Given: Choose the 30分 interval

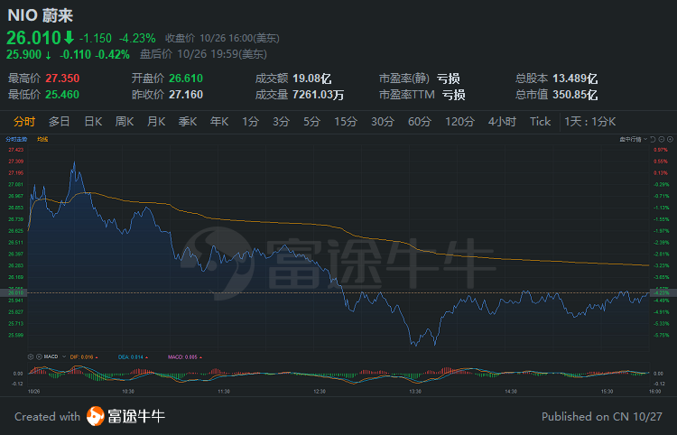Looking at the screenshot, I should point(383,122).
